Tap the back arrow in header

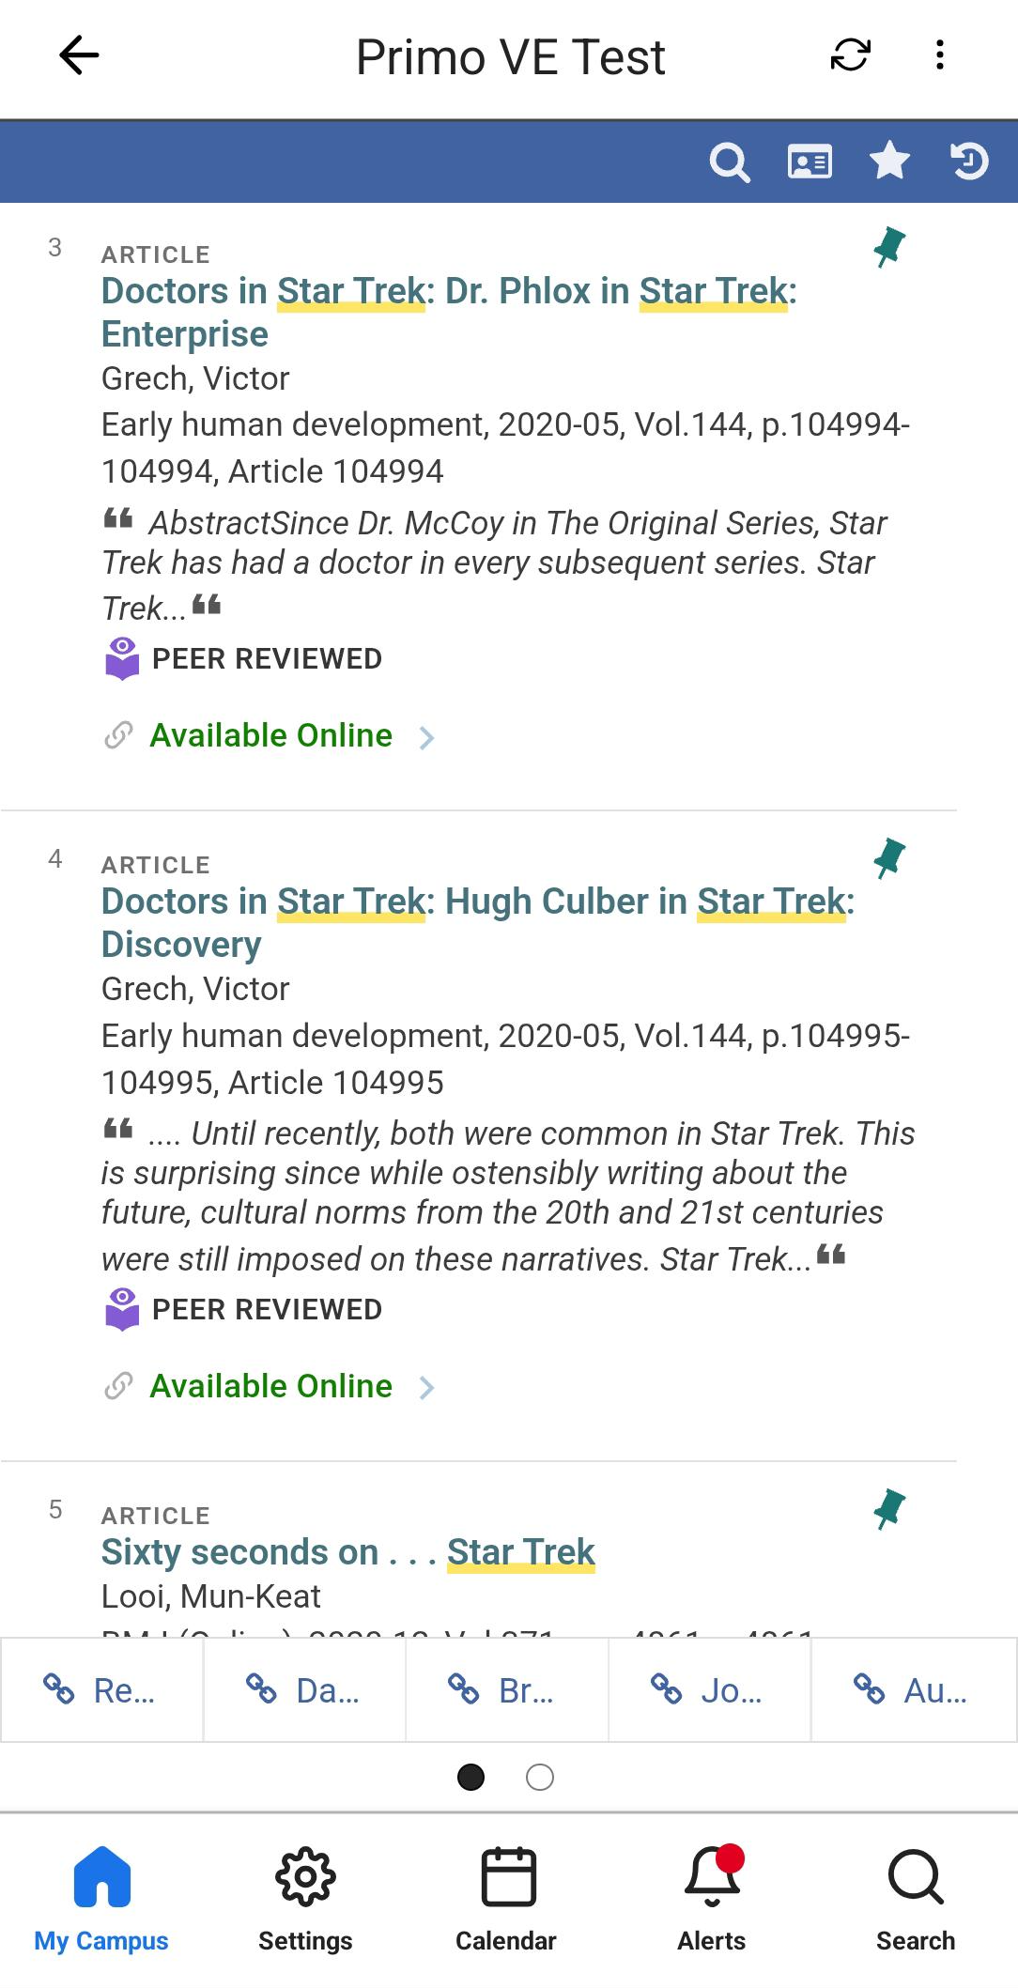pos(79,55)
